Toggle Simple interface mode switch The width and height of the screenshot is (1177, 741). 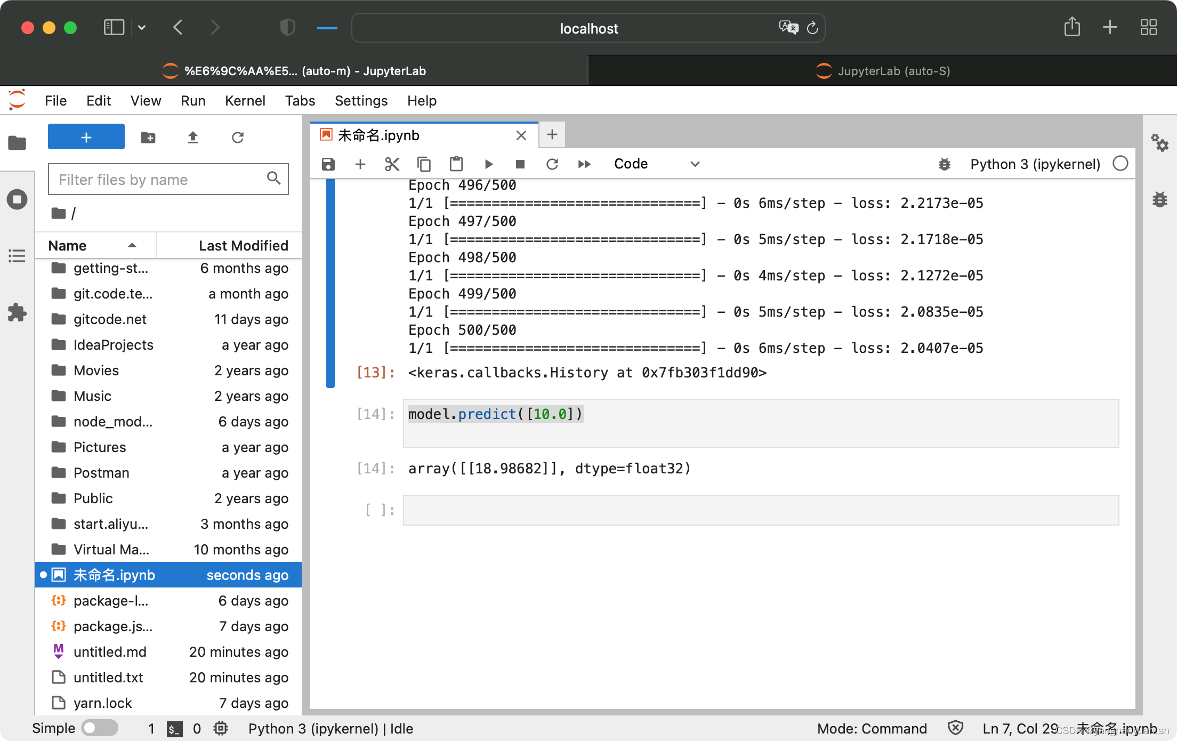[100, 728]
